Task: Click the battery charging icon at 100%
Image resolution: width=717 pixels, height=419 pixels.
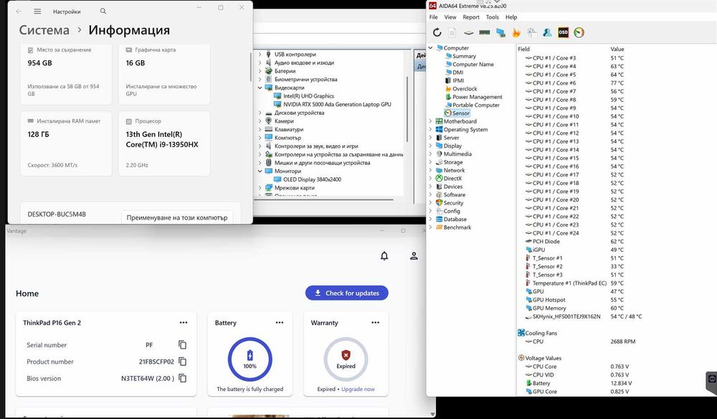Action: pyautogui.click(x=250, y=355)
